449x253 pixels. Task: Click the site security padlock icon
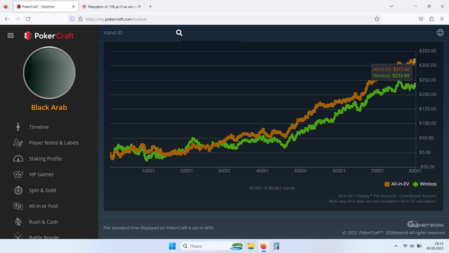(x=80, y=19)
